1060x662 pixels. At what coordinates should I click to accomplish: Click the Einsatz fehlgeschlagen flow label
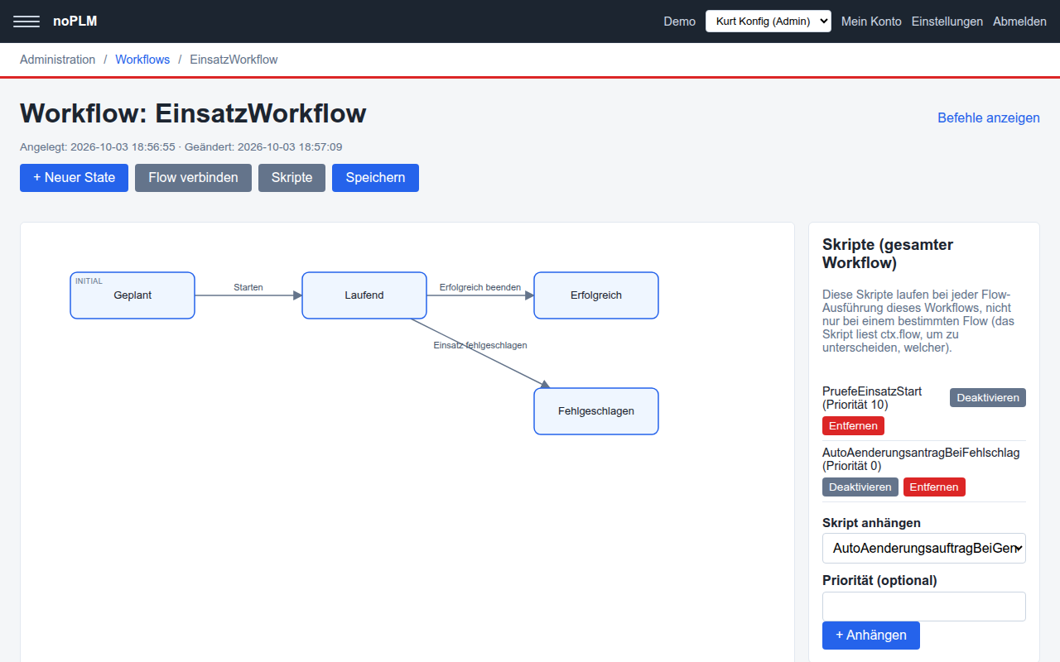point(480,345)
